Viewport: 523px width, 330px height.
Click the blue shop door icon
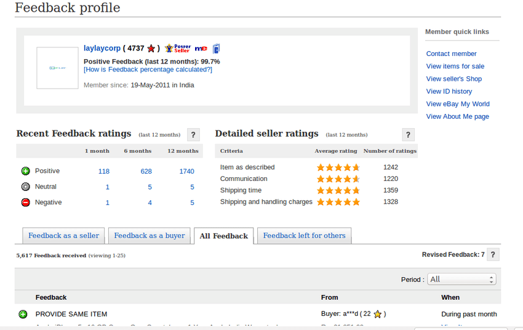(x=216, y=49)
